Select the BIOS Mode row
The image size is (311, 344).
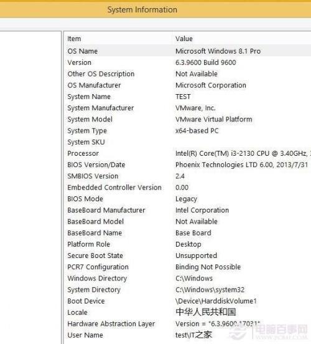click(188, 199)
